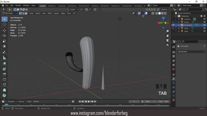
Task: Select the Annotate tool
Action: [x=4, y=52]
